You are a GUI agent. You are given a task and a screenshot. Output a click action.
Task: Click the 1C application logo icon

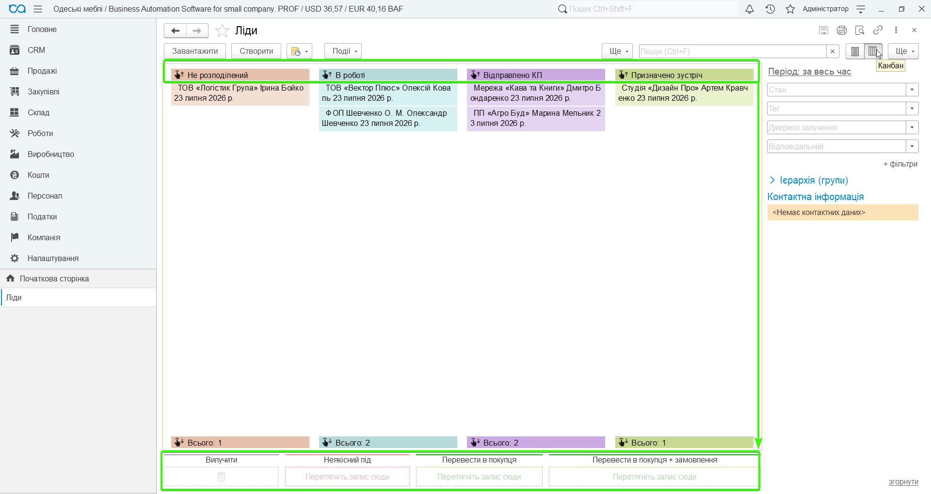click(17, 9)
